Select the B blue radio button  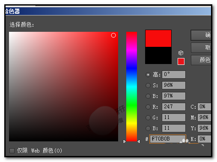tap(148, 128)
